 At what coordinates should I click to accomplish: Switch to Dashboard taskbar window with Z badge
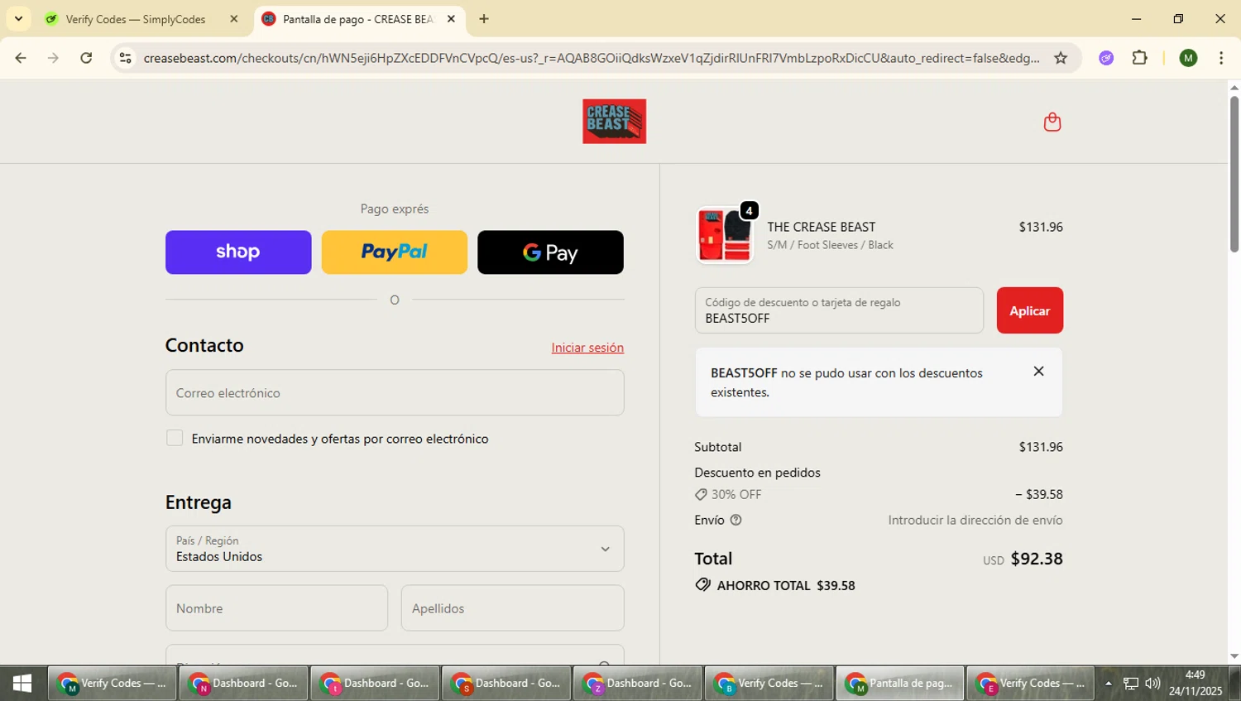[638, 684]
